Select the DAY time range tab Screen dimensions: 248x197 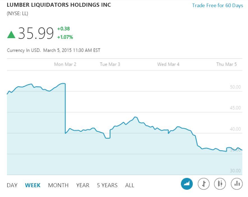(x=12, y=185)
